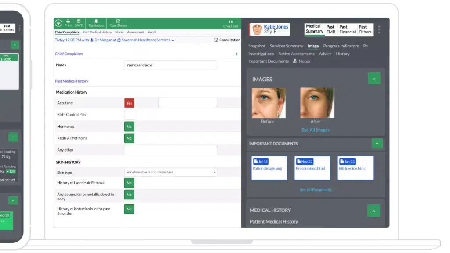This screenshot has height=253, width=450.
Task: Open Prescription.html document
Action: [312, 168]
